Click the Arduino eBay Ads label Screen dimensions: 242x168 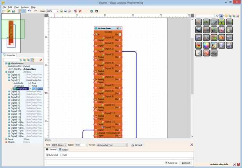(219, 164)
